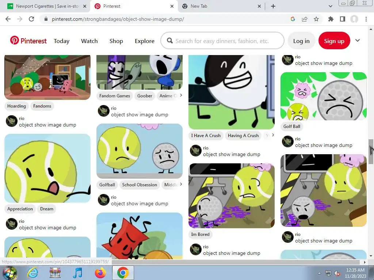Launch Internet Explorer from the taskbar
Viewport: 374px width, 280px height.
33,273
